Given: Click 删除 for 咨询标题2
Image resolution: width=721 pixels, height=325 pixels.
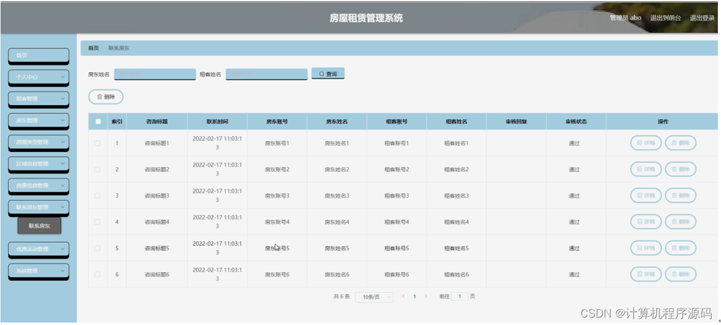Looking at the screenshot, I should tap(681, 170).
